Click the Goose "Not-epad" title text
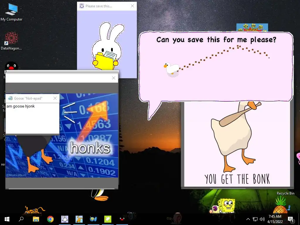This screenshot has width=300, height=225. click(28, 98)
